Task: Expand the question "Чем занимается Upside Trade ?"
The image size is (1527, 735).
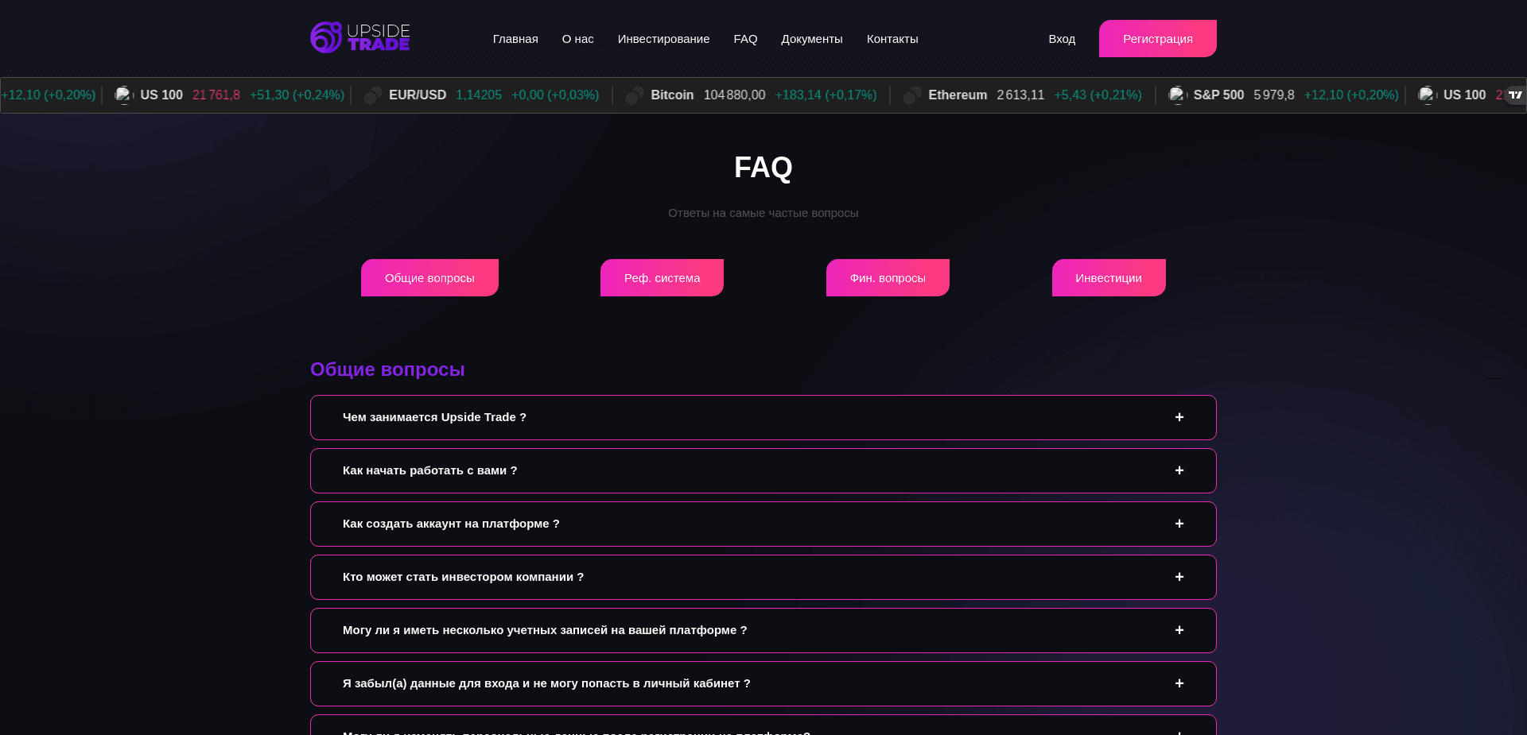Action: click(x=1179, y=417)
